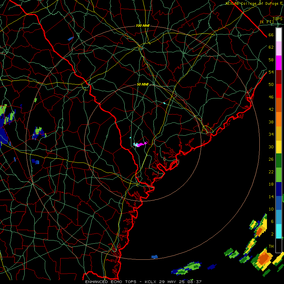The width and height of the screenshot is (284, 284).
Task: Click the 'KCLX' station identifier in footer
Action: (151, 282)
